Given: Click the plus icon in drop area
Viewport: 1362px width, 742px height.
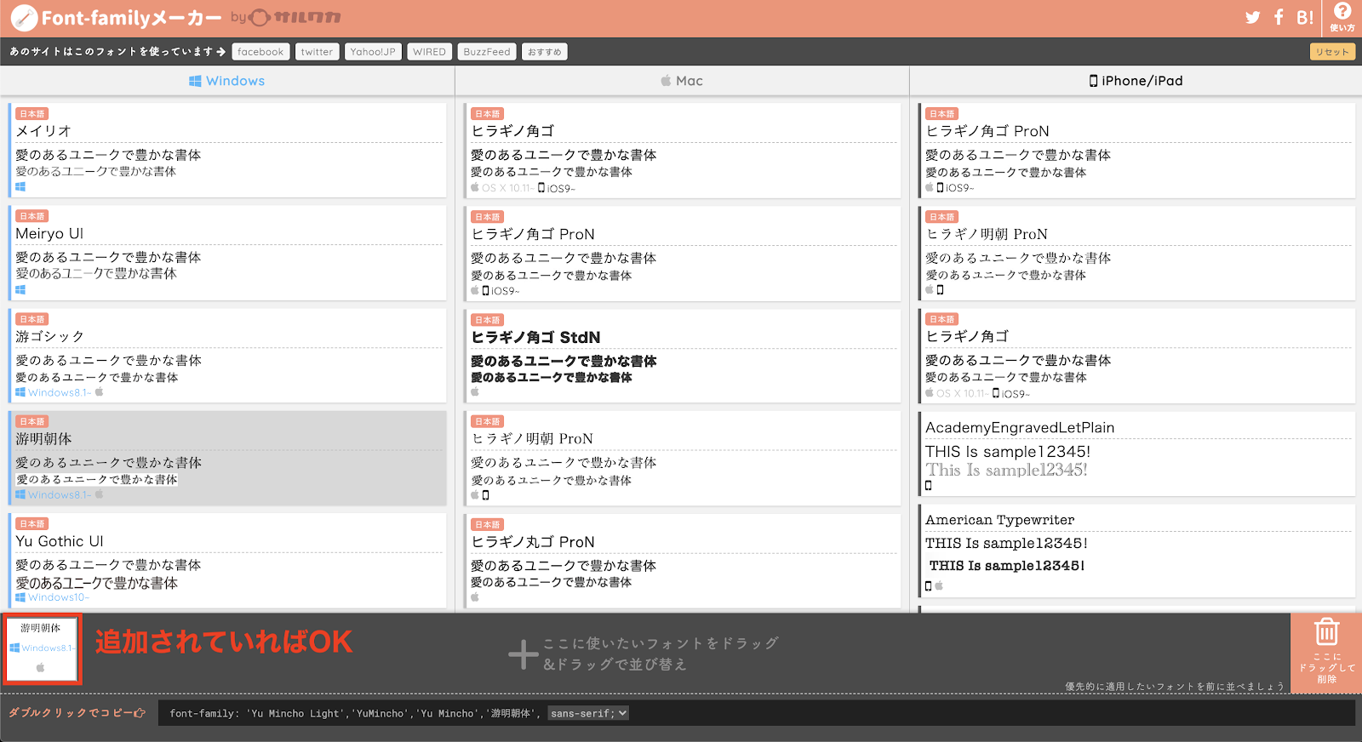Looking at the screenshot, I should tap(523, 654).
